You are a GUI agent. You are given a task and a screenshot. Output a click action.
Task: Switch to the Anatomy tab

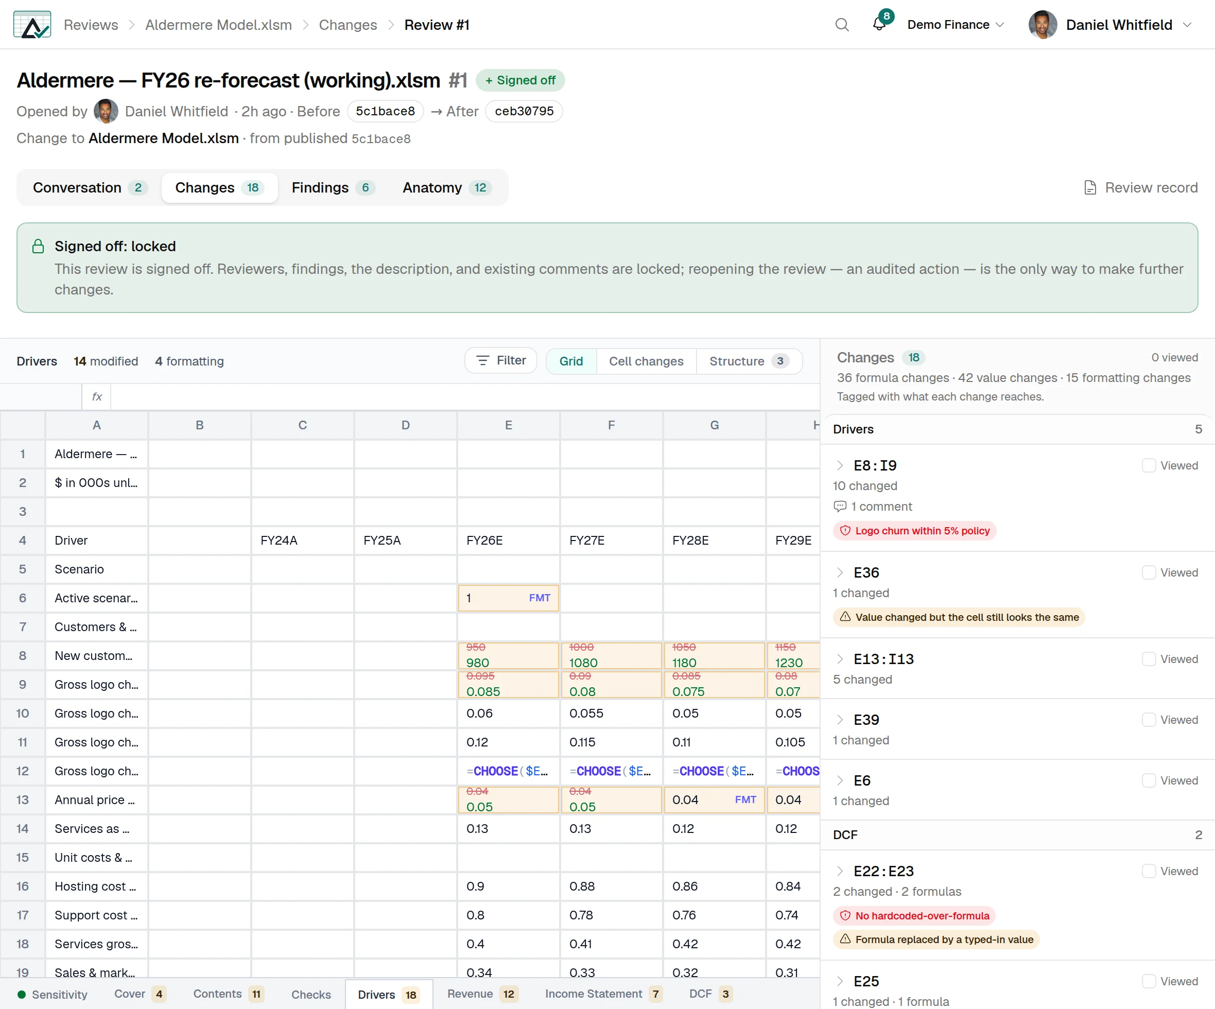[x=447, y=188]
